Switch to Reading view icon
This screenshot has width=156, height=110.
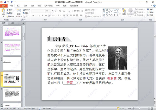point(123,108)
